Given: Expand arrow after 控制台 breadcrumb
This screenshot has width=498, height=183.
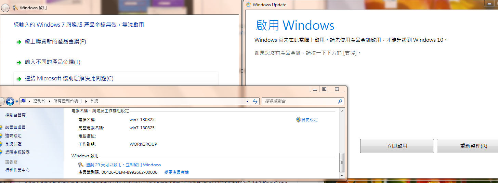Looking at the screenshot, I should [49, 101].
